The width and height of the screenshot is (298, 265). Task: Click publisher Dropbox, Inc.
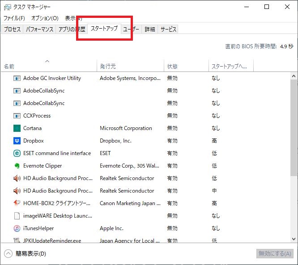pos(115,141)
